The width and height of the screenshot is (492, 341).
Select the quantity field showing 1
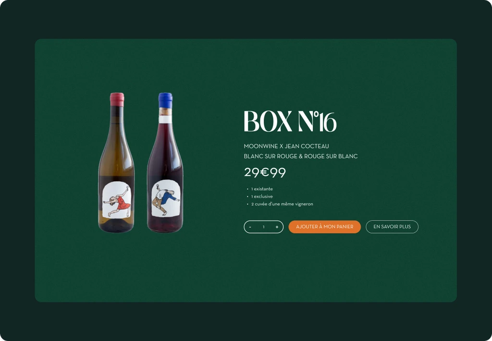[264, 227]
